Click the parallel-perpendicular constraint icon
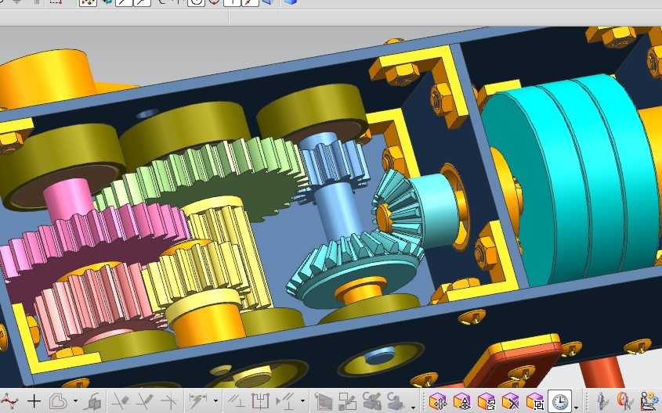The image size is (662, 413). (x=237, y=401)
